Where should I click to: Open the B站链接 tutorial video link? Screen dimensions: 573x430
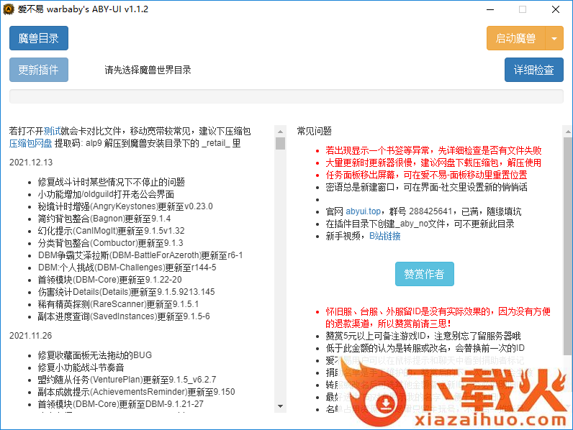pyautogui.click(x=384, y=236)
